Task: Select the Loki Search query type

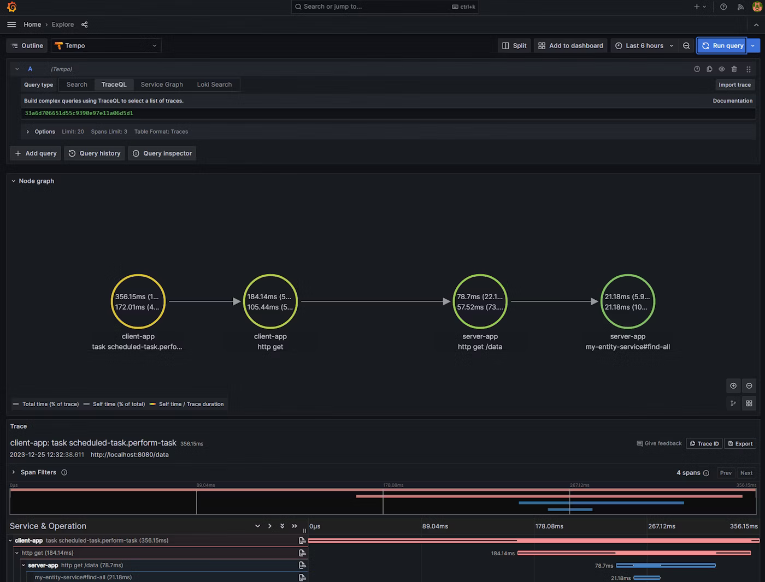Action: point(214,85)
